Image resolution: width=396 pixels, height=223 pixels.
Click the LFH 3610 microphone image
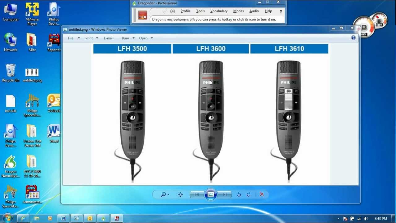288,121
